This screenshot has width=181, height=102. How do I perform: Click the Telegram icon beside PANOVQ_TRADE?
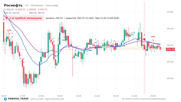(5, 99)
